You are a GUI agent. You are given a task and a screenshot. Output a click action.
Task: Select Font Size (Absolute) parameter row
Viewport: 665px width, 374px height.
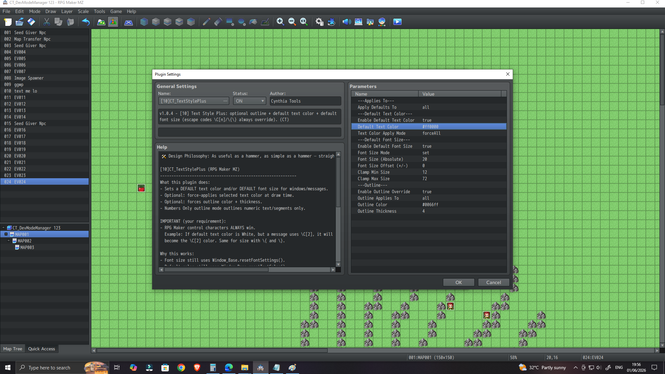pos(429,159)
